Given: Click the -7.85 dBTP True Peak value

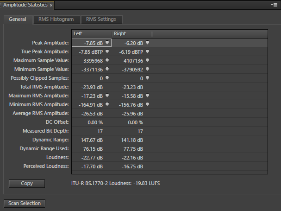Looking at the screenshot, I should point(91,52).
